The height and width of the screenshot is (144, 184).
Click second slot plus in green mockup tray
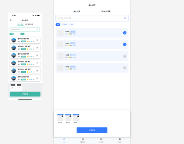pyautogui.click(x=19, y=88)
